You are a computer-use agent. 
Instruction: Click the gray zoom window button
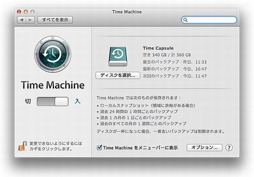tap(33, 12)
